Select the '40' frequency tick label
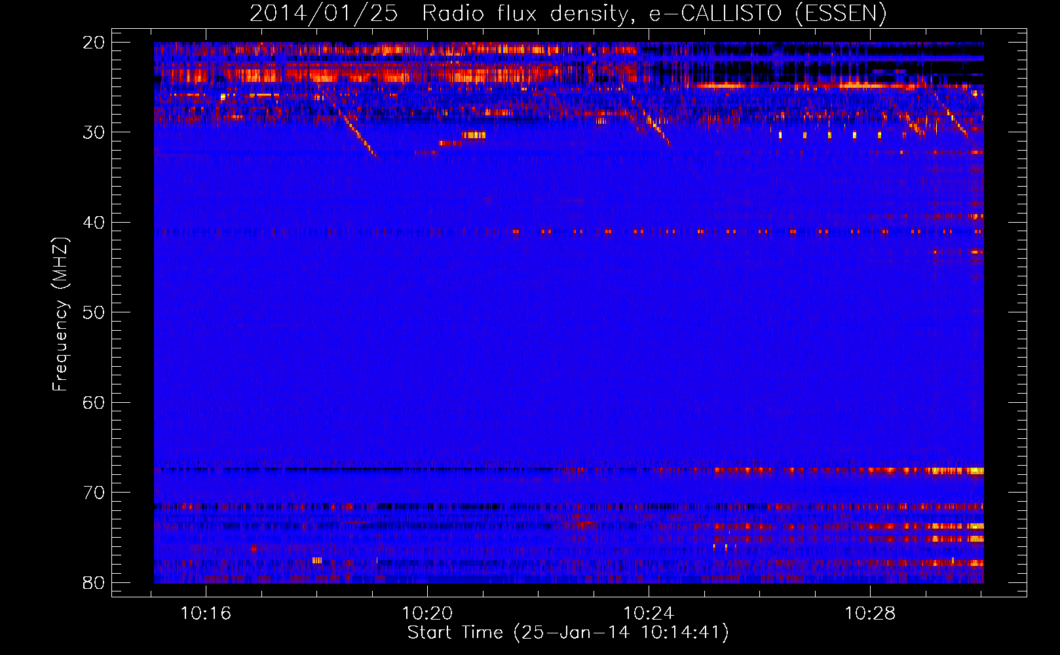 tap(94, 223)
